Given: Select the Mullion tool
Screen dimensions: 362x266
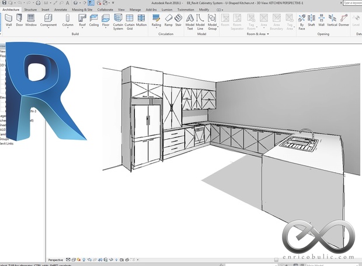Looking at the screenshot, I should coord(141,20).
